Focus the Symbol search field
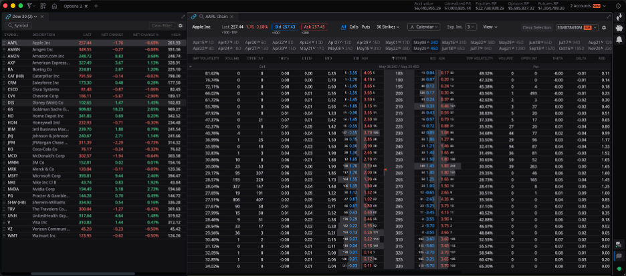The height and width of the screenshot is (276, 626). pyautogui.click(x=18, y=25)
